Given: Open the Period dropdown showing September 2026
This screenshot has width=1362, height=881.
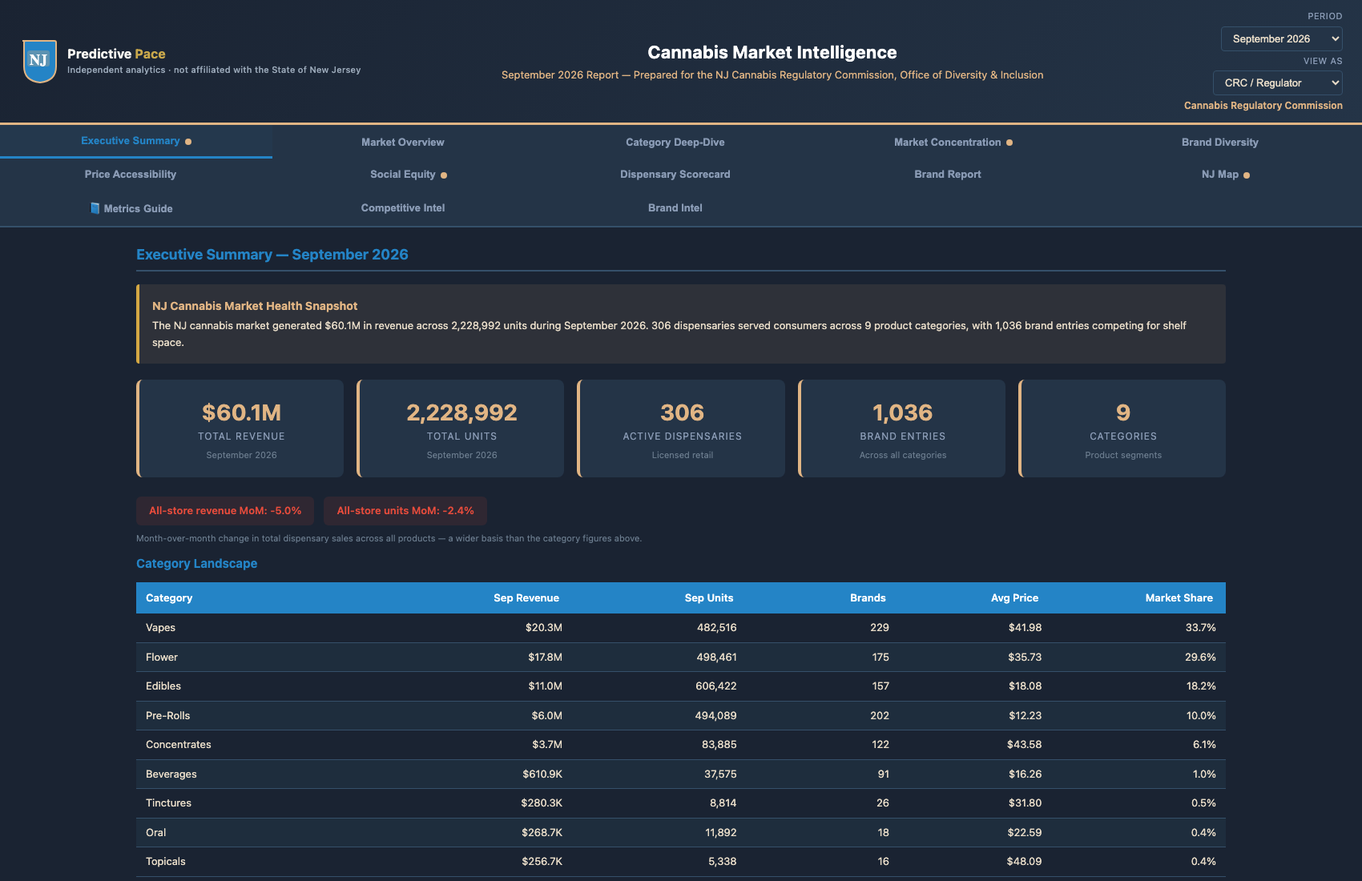Looking at the screenshot, I should tap(1281, 38).
